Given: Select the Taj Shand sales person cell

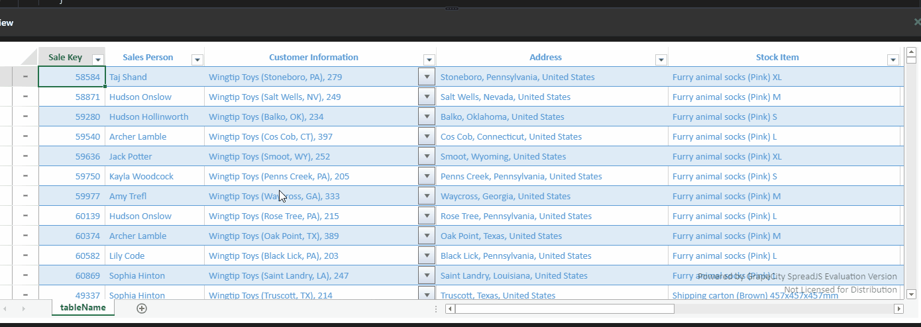Looking at the screenshot, I should coord(154,77).
